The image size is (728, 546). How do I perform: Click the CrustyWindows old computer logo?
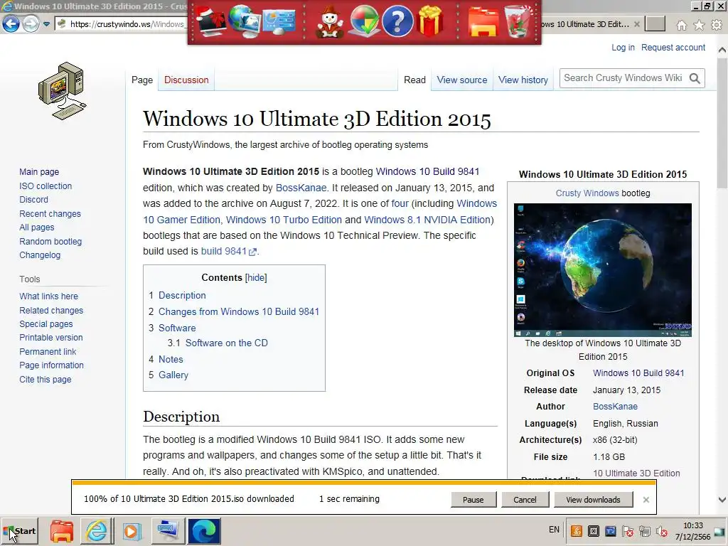(x=63, y=91)
